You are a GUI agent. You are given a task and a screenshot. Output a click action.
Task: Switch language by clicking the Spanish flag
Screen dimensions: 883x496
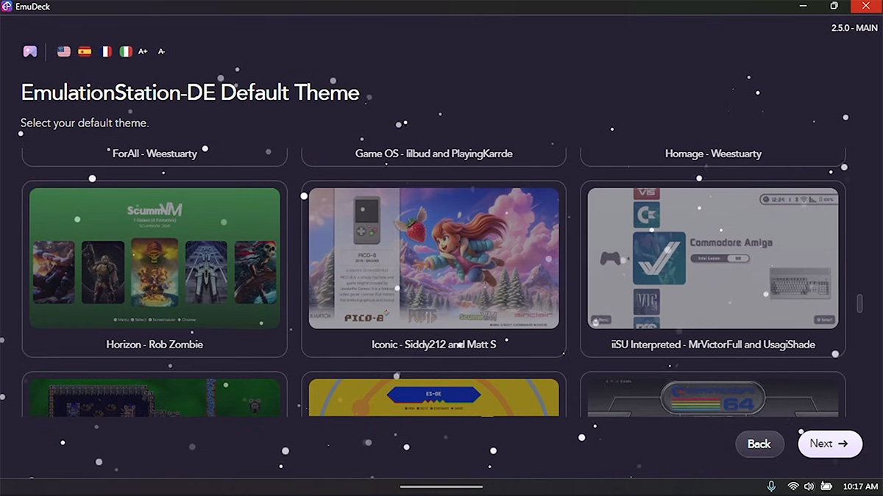click(x=84, y=51)
